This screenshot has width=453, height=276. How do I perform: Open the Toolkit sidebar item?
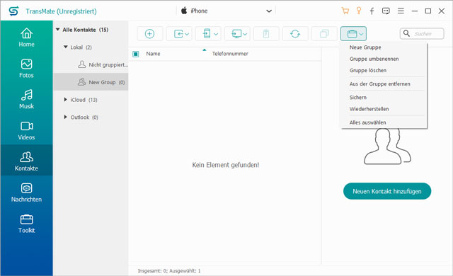[x=26, y=224]
